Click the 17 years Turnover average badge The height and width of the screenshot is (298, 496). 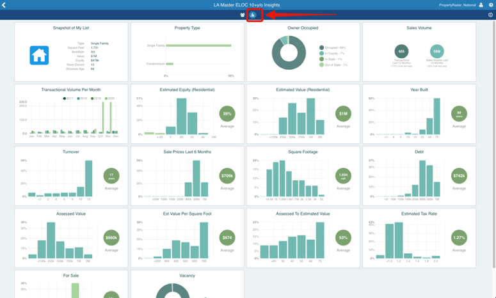(111, 176)
